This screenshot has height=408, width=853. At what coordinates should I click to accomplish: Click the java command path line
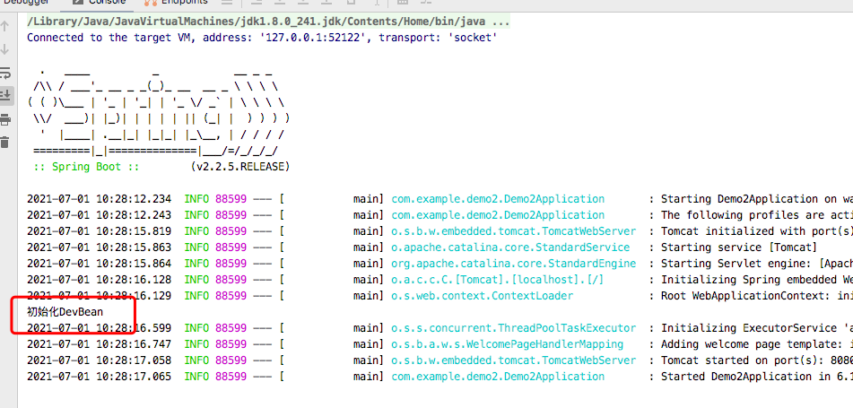[x=268, y=22]
